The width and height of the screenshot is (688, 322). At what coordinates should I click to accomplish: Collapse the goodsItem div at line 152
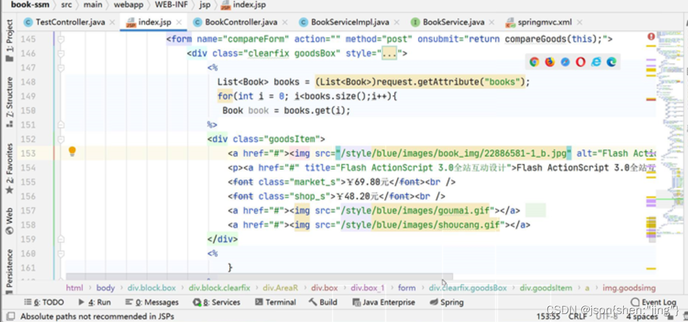[60, 139]
